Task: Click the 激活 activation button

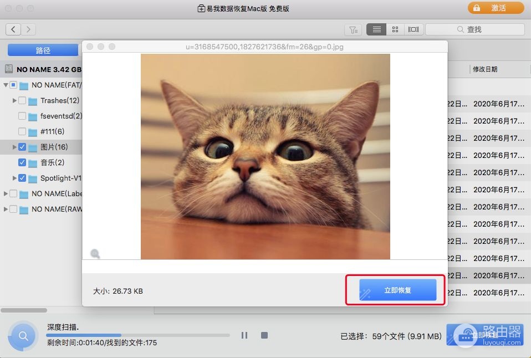Action: pos(496,8)
